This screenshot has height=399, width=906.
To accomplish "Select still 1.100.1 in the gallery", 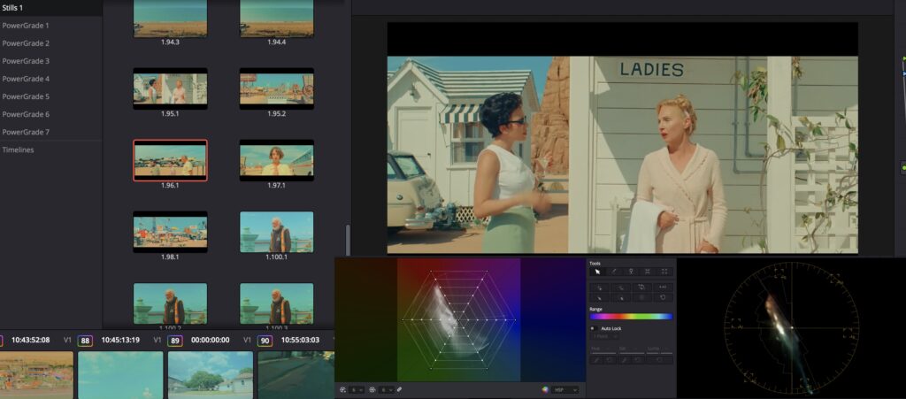I will coord(277,232).
